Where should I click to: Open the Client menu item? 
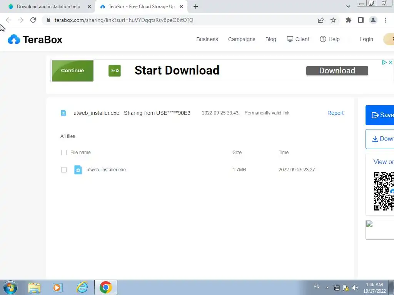[x=298, y=39]
